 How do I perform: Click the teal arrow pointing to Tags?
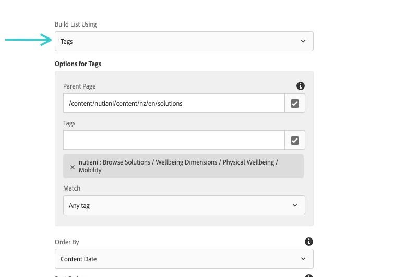tap(28, 40)
